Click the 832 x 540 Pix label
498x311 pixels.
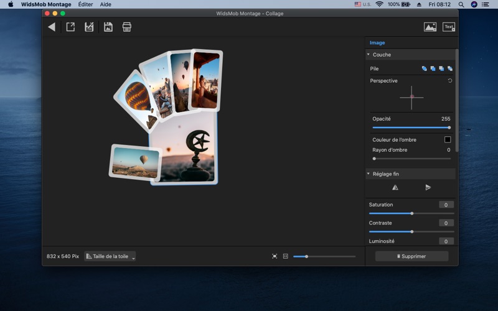pos(63,256)
